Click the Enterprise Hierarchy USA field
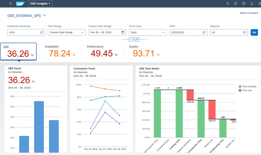Screen dimensions: 261x155 [26, 32]
